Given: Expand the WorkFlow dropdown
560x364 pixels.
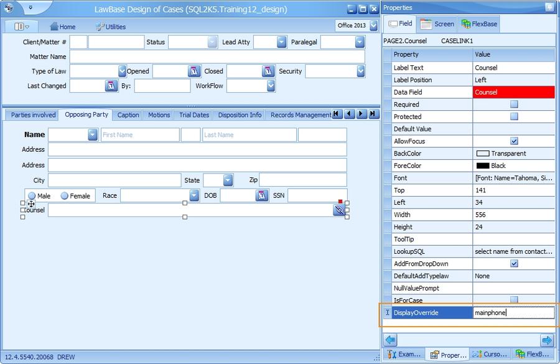Looking at the screenshot, I should [271, 86].
